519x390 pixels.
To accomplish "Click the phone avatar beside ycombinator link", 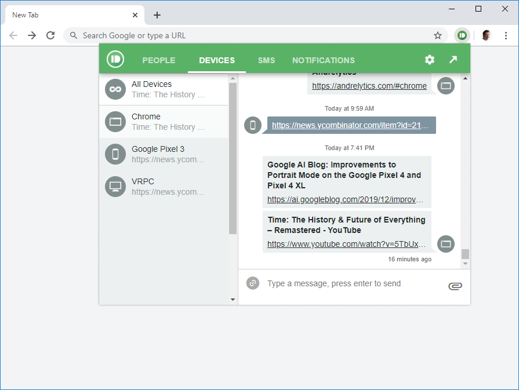I will [253, 125].
